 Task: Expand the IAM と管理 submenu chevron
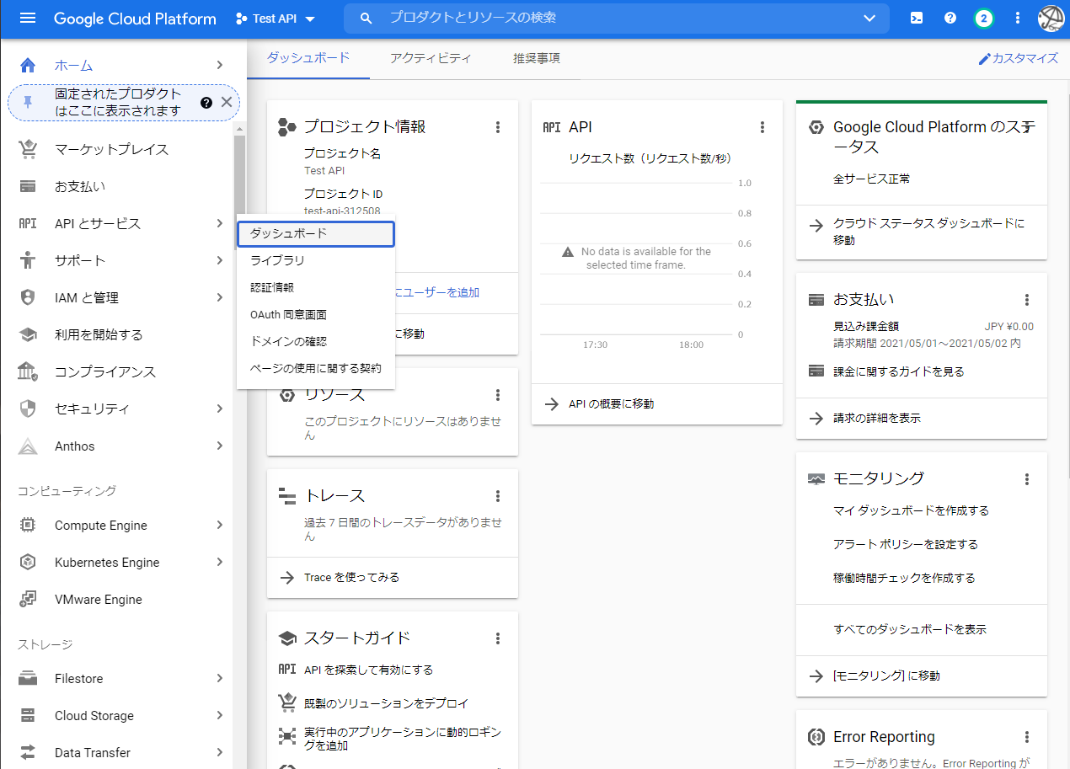click(219, 298)
